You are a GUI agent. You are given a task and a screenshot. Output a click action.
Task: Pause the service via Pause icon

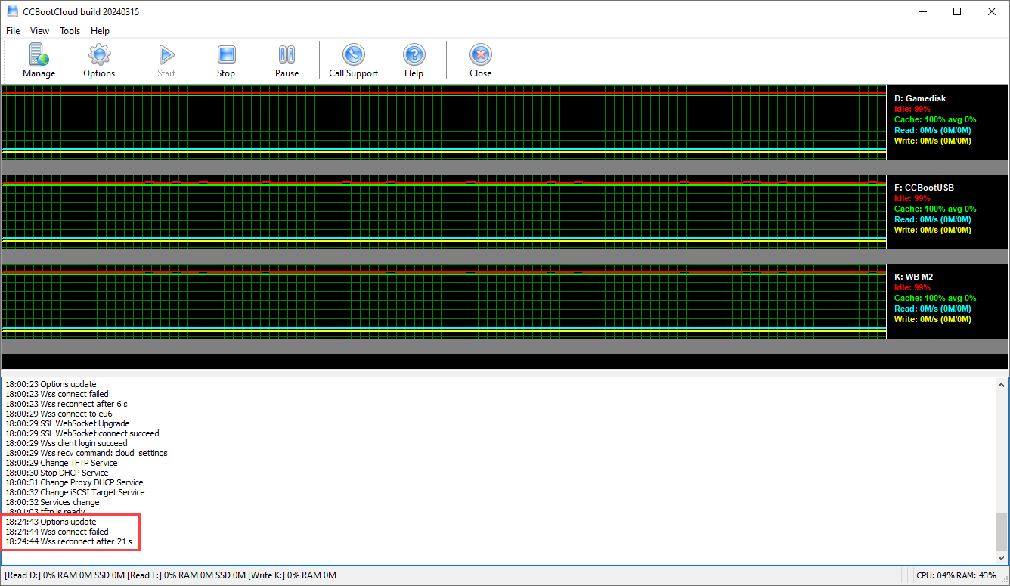287,55
